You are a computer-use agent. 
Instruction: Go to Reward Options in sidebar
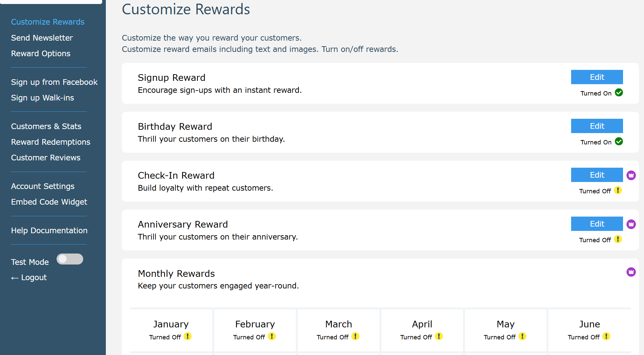click(x=41, y=54)
